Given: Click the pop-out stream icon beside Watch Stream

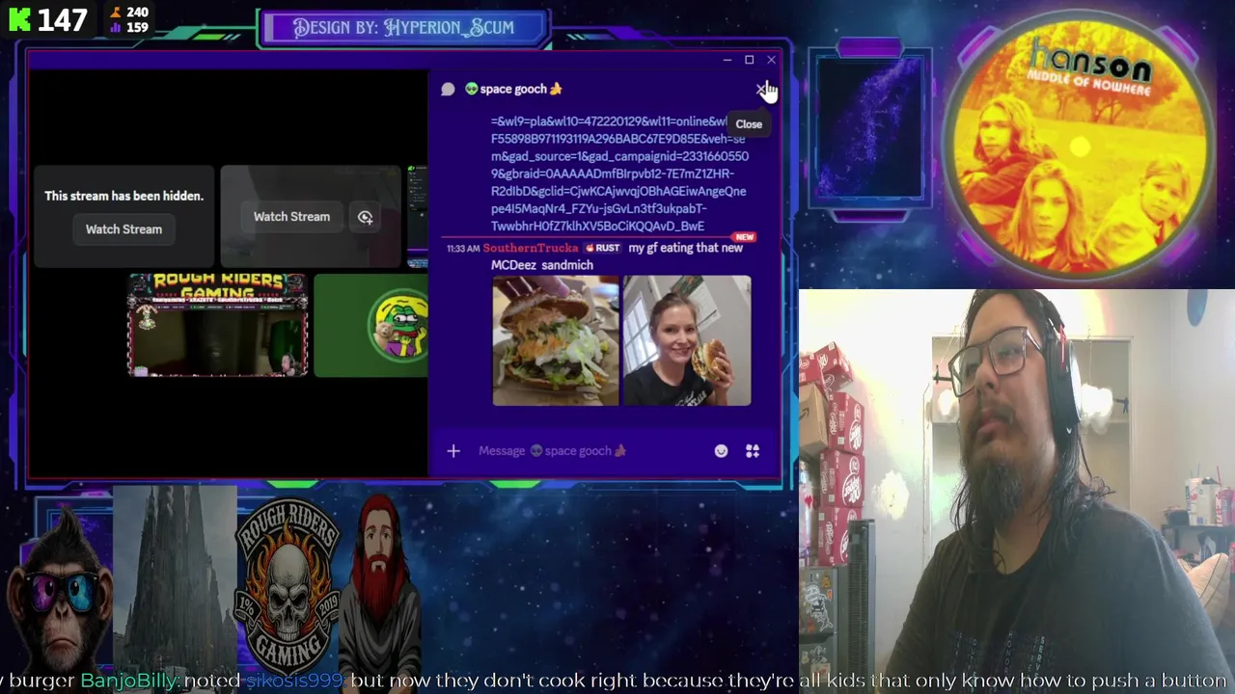Looking at the screenshot, I should (x=365, y=217).
